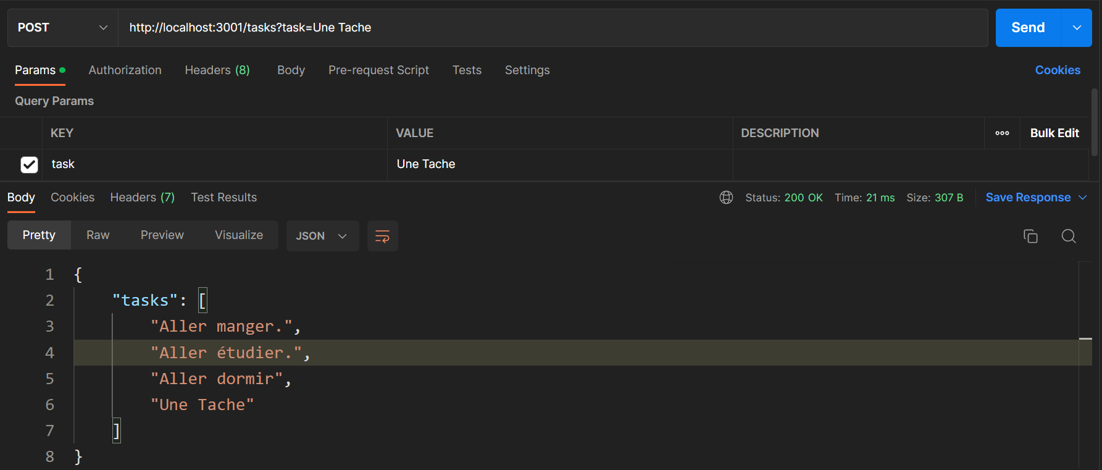
Task: Uncheck the task query param checkbox
Action: (29, 164)
